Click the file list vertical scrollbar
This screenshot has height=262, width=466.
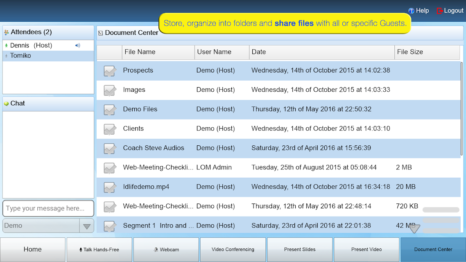point(461,108)
